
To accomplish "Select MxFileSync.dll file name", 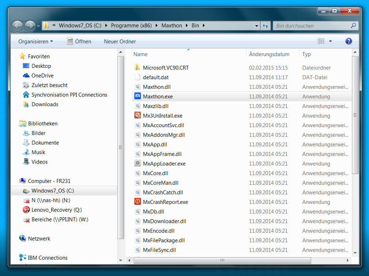I will click(159, 250).
